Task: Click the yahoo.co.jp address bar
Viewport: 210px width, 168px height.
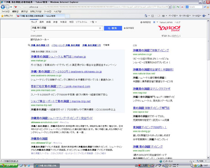Action: tap(91, 7)
